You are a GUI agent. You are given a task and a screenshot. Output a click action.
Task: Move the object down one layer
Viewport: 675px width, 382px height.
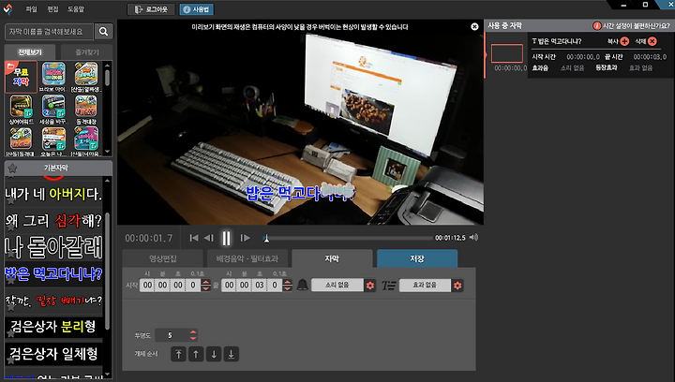[214, 354]
